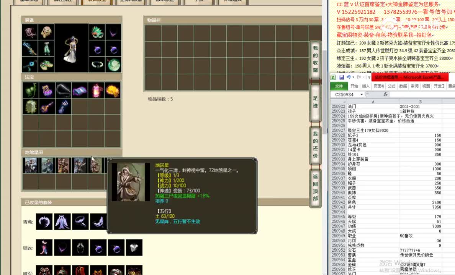Select the teal trousers armor icon
The width and height of the screenshot is (455, 275).
coord(46,49)
